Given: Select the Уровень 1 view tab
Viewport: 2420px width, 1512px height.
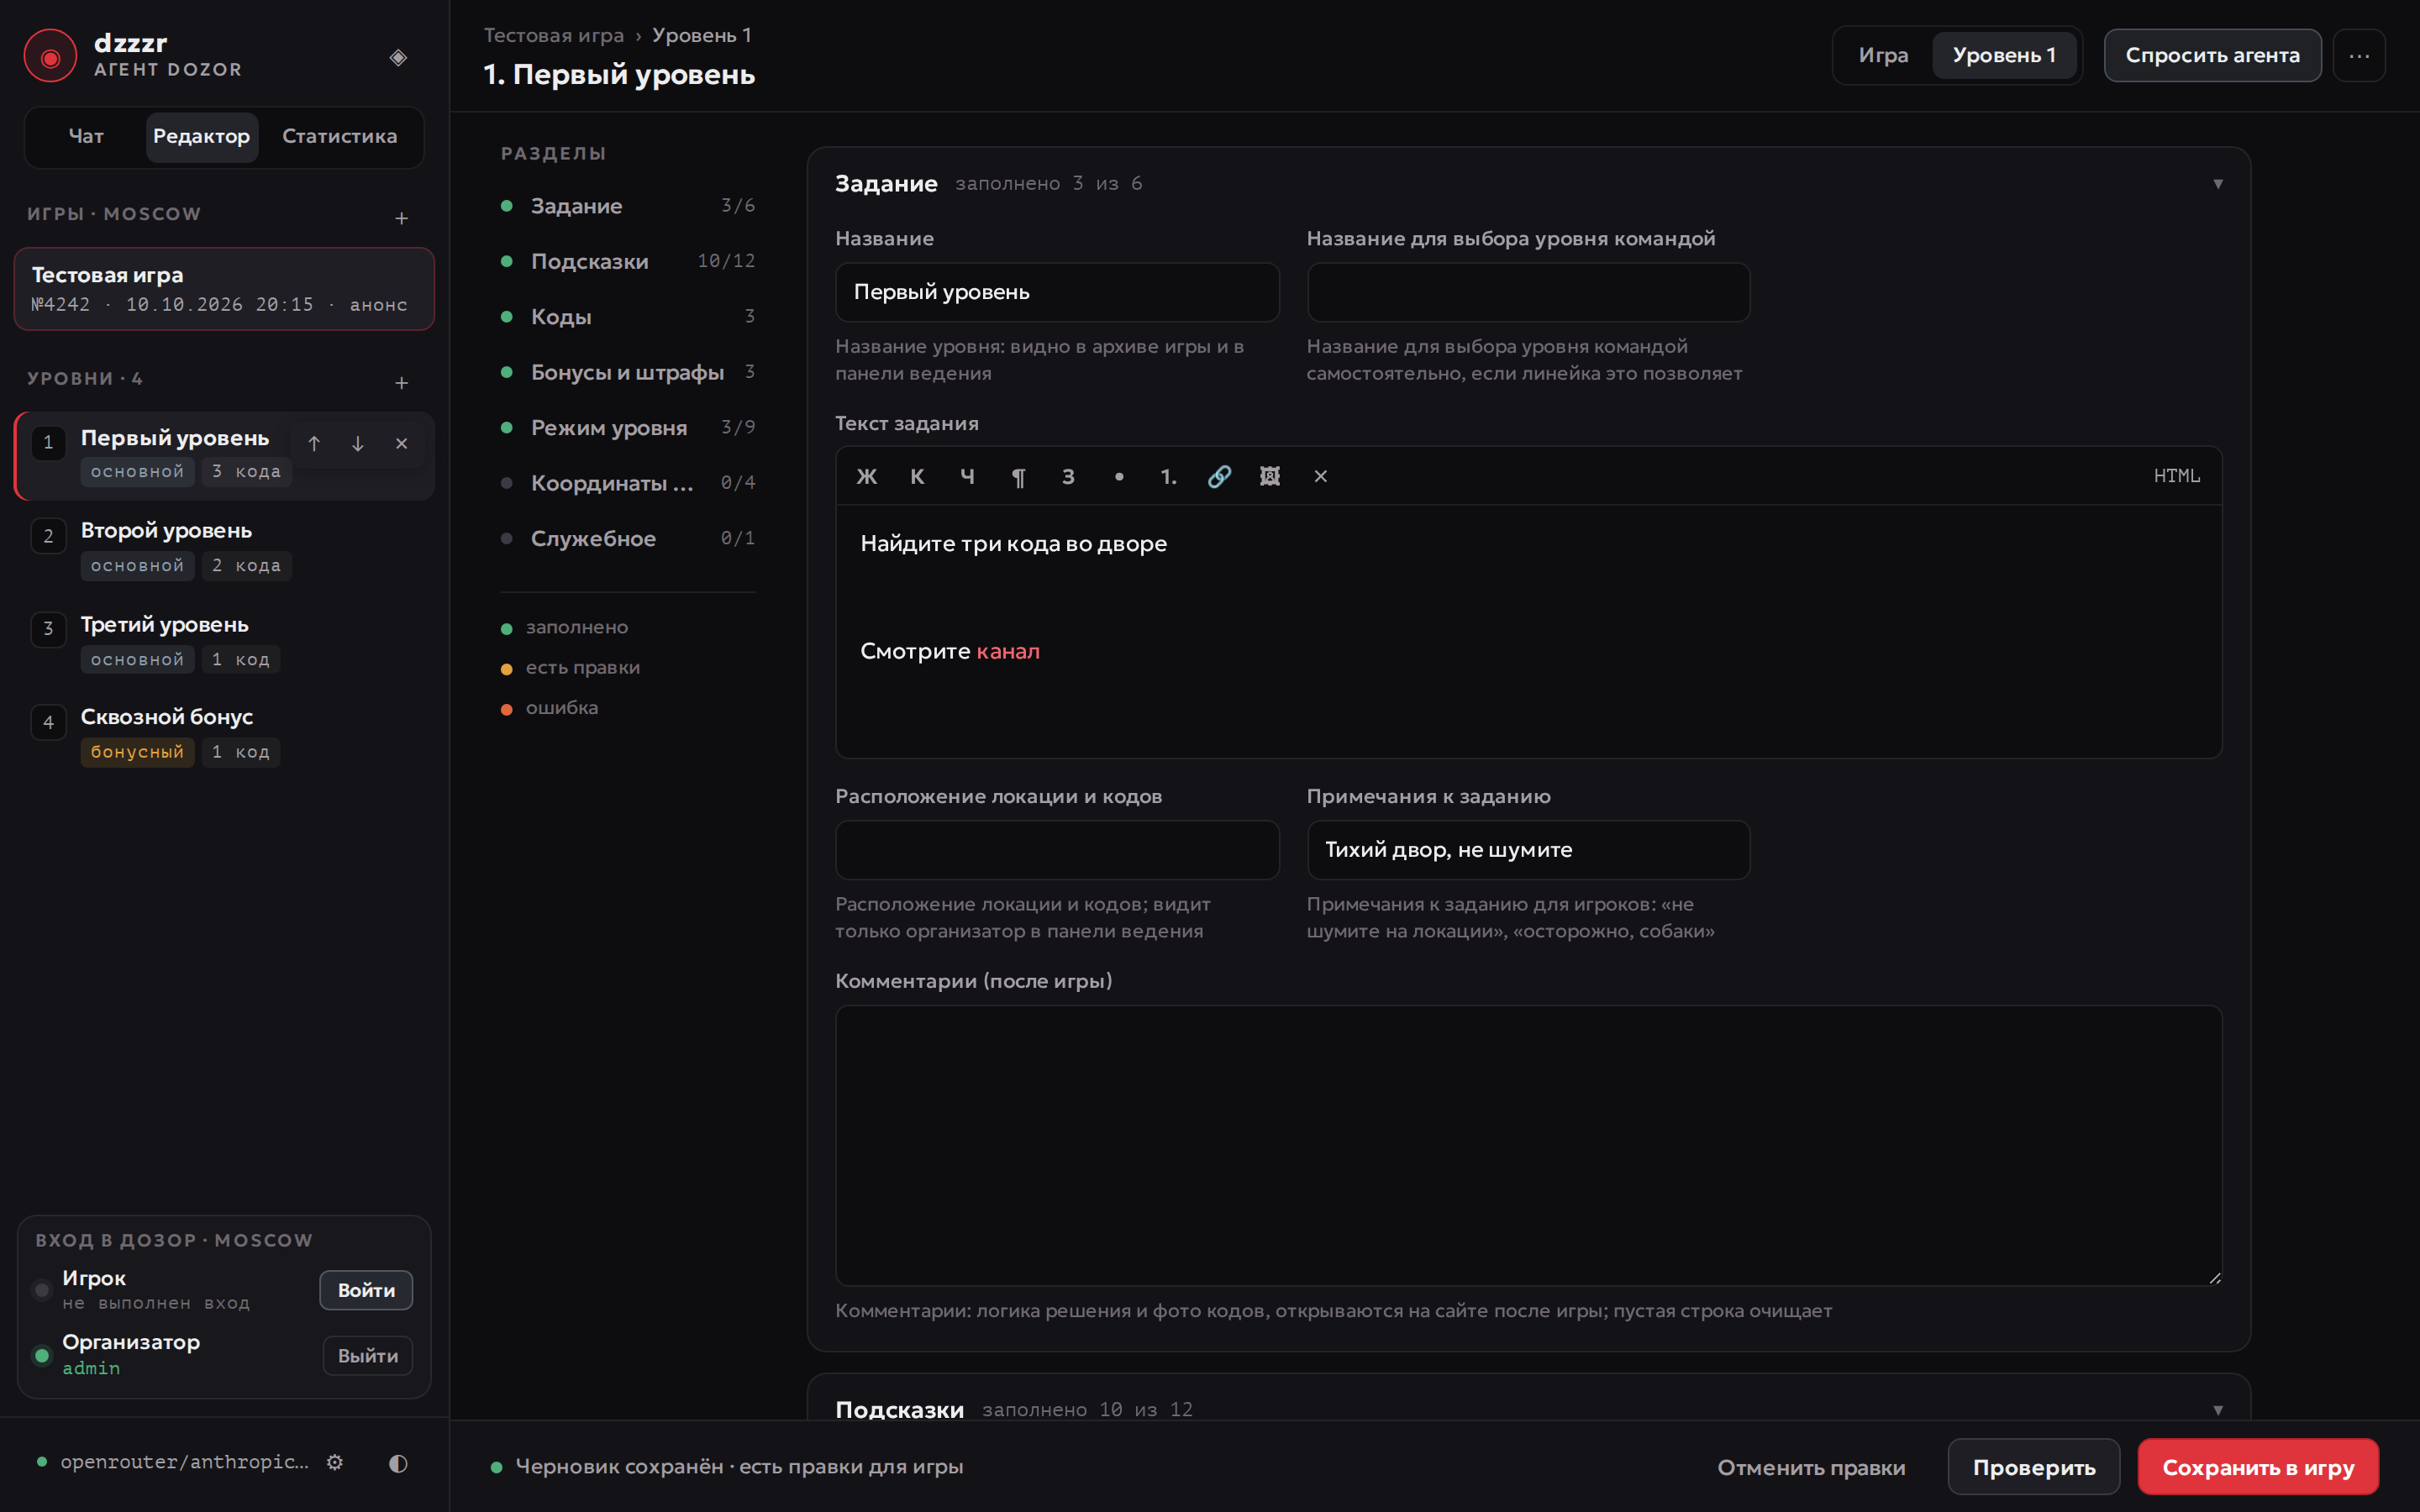Looking at the screenshot, I should pos(2004,56).
